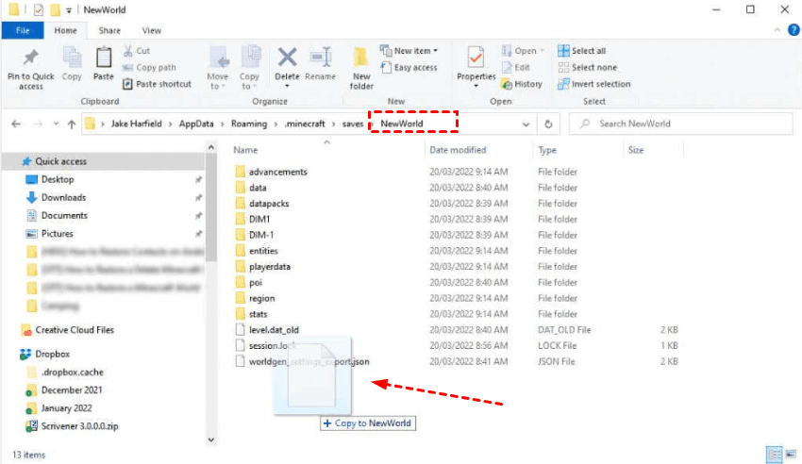The height and width of the screenshot is (464, 802).
Task: Open file History
Action: (522, 84)
